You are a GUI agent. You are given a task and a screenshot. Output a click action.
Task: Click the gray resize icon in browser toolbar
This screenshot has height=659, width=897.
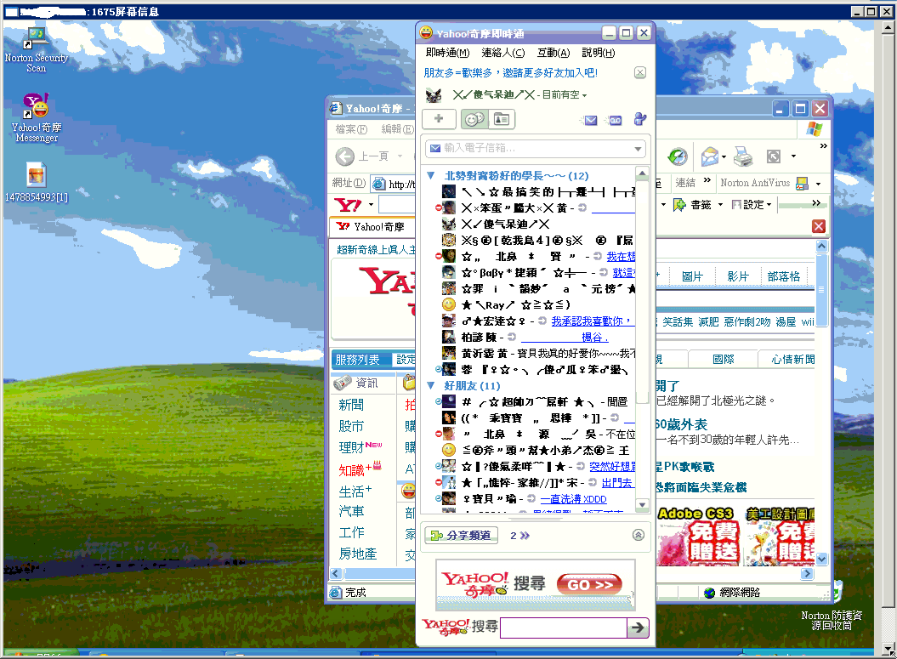click(774, 156)
